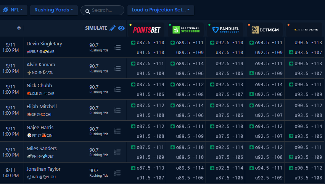Select the DraftKings Sportsbook column header

coord(186,30)
